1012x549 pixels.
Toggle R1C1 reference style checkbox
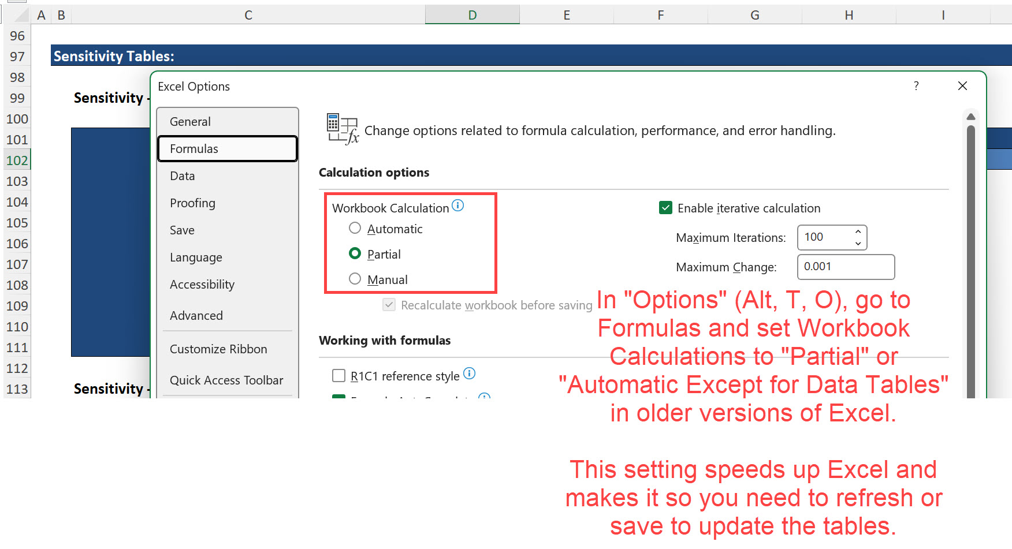[338, 376]
